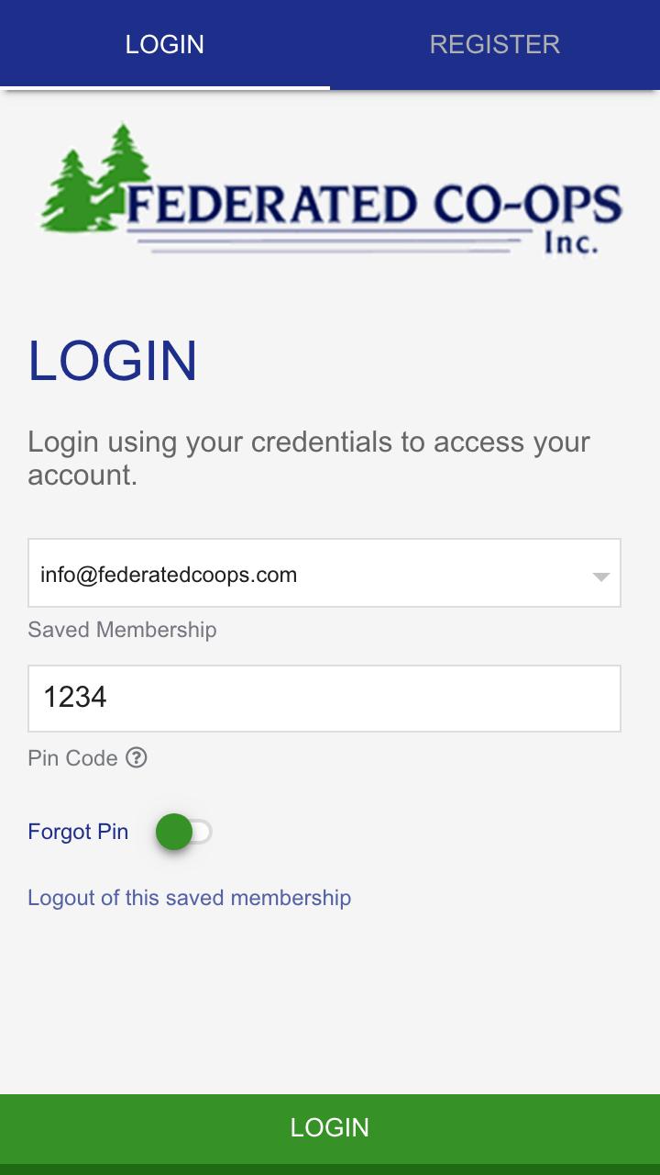Image resolution: width=660 pixels, height=1175 pixels.
Task: Click the large blue LOGIN heading
Action: pyautogui.click(x=113, y=360)
